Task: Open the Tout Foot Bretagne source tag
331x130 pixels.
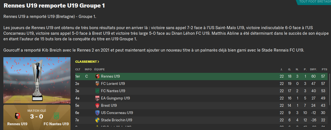Action: (x=314, y=2)
